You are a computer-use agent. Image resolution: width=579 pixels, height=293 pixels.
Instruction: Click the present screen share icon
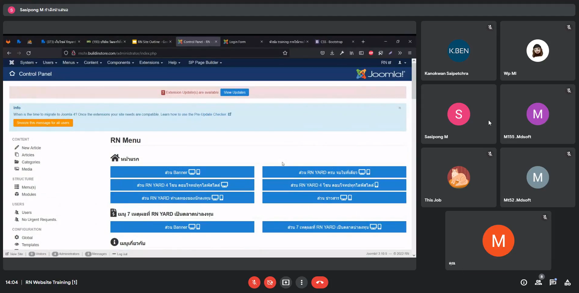click(286, 282)
